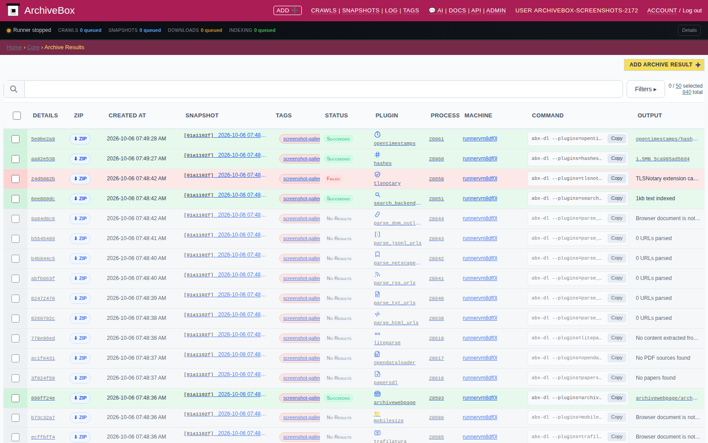Open the opentimestamps plugin clock icon
Screen dimensions: 708x443
point(377,135)
